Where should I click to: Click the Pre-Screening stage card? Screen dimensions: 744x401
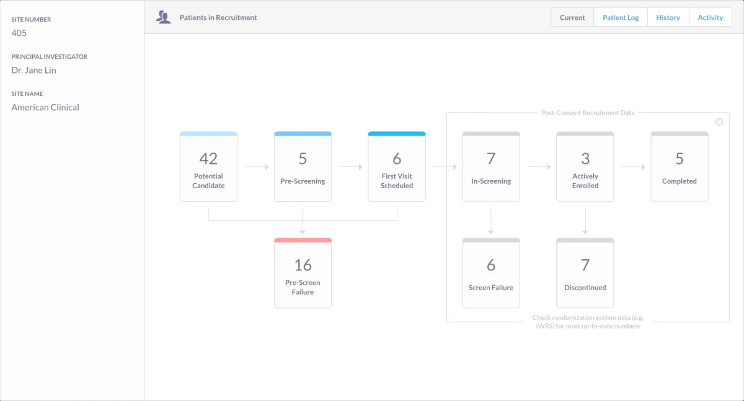[303, 167]
